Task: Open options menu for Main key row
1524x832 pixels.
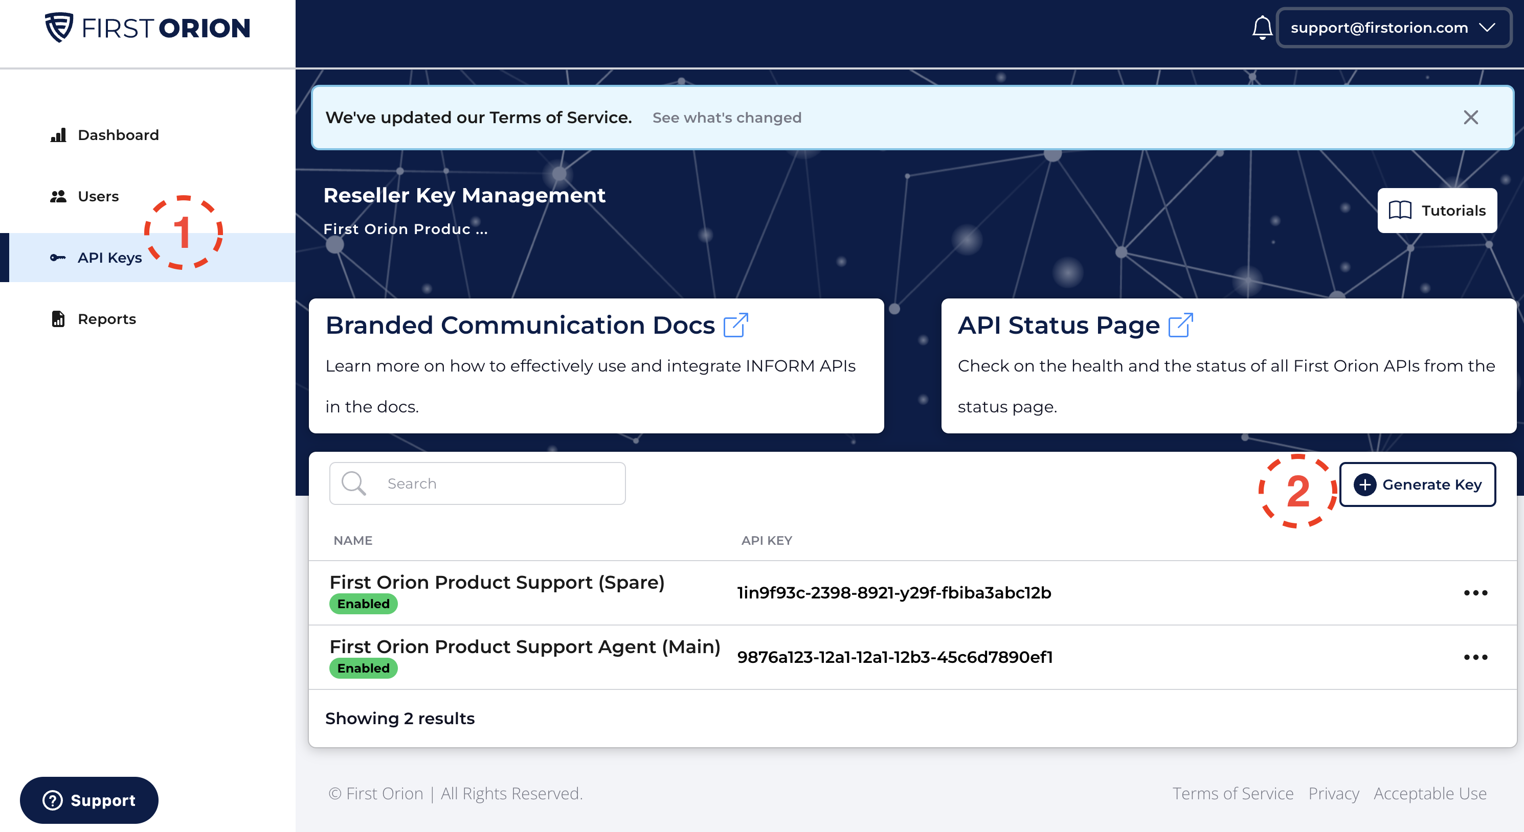Action: (x=1475, y=657)
